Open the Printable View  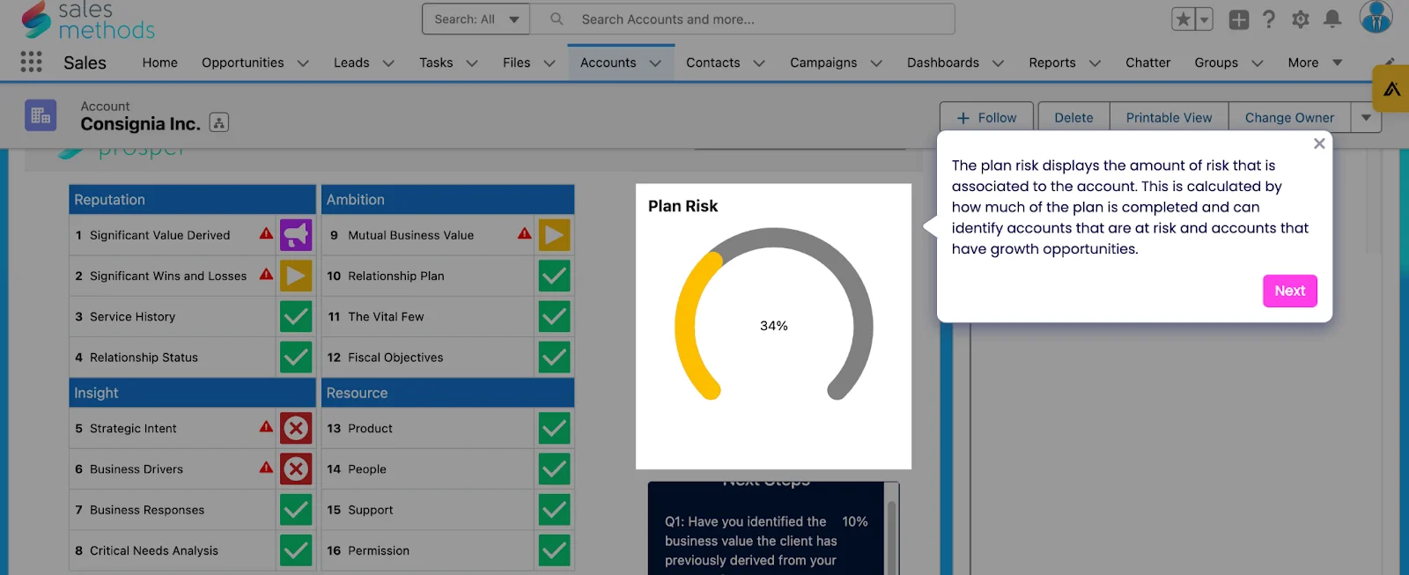(1169, 117)
